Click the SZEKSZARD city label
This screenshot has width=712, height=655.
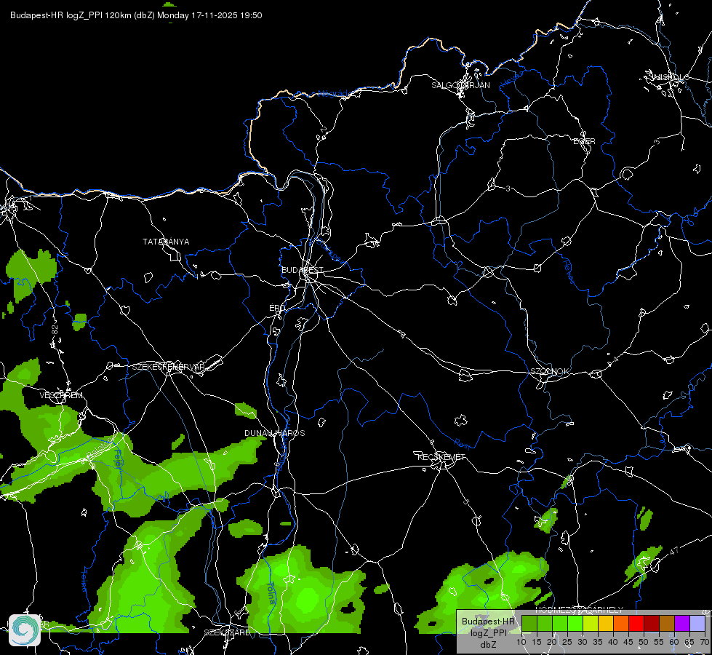click(227, 632)
